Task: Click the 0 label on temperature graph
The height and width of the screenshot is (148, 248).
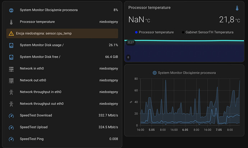Action: coord(128,57)
